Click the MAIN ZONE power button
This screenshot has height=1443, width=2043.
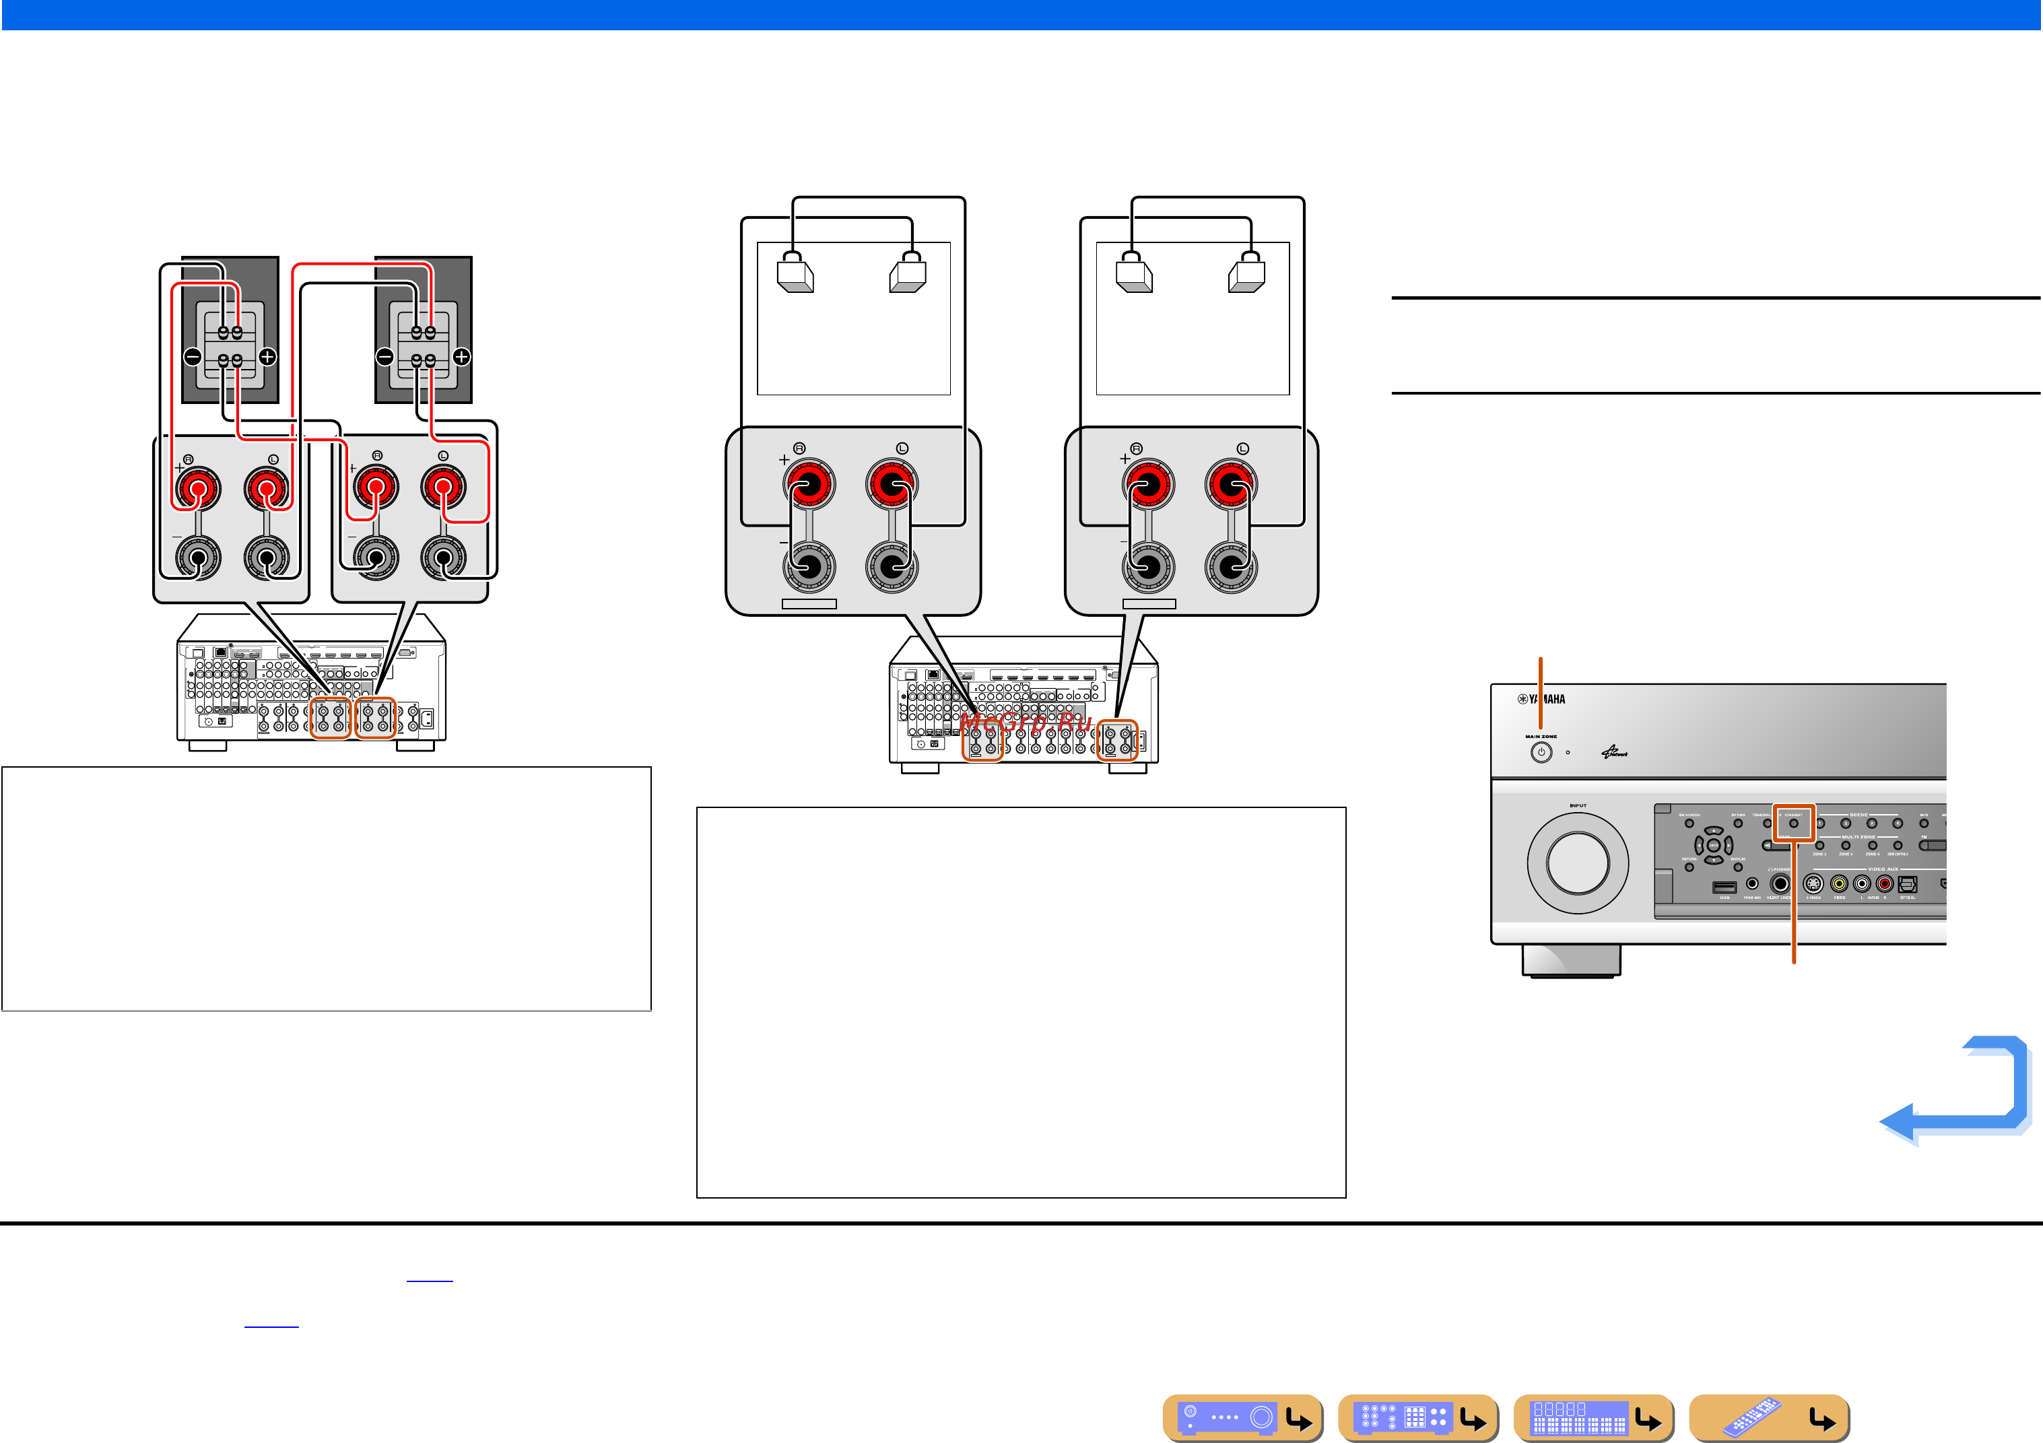point(1541,751)
